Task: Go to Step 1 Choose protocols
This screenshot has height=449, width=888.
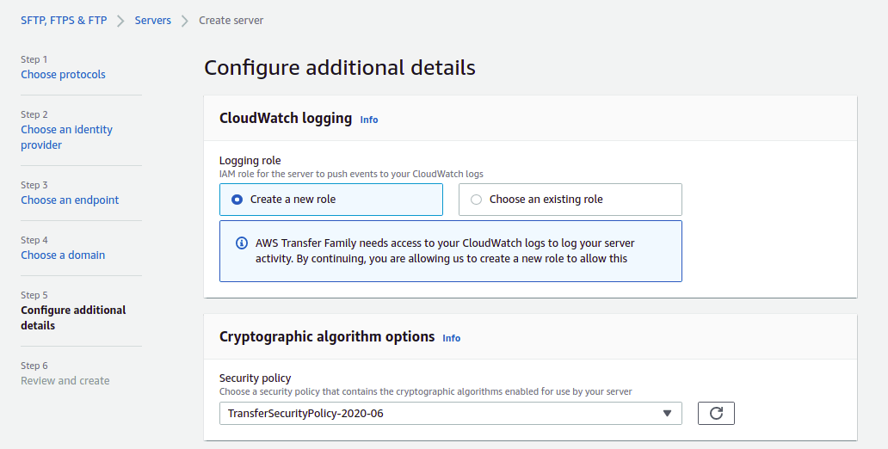Action: (63, 75)
